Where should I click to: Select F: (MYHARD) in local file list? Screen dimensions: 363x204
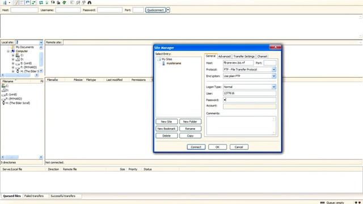click(14, 99)
